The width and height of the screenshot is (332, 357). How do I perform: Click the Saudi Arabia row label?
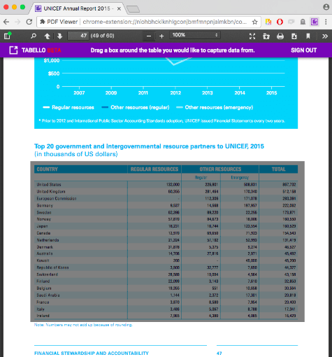(x=48, y=295)
